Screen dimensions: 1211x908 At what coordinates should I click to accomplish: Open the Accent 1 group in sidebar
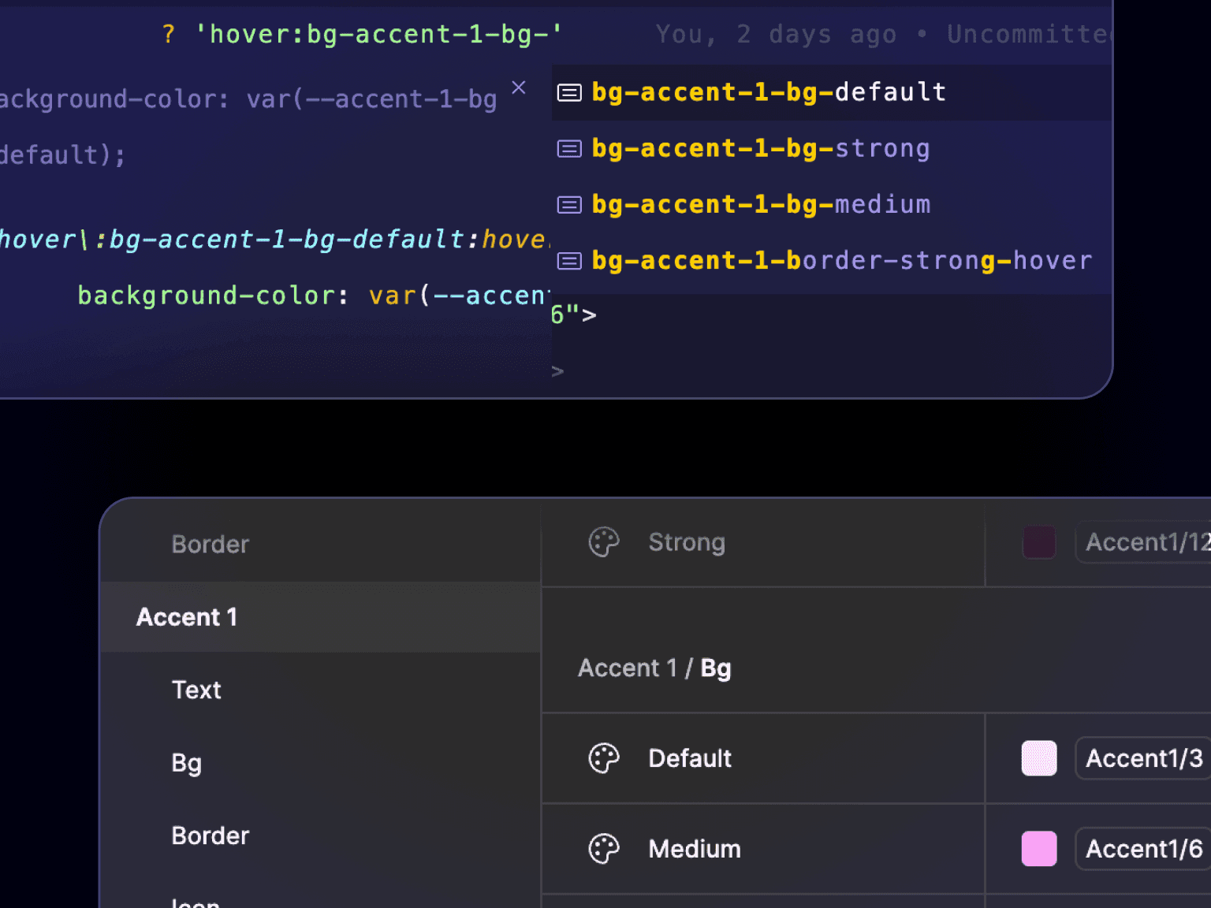pyautogui.click(x=320, y=617)
